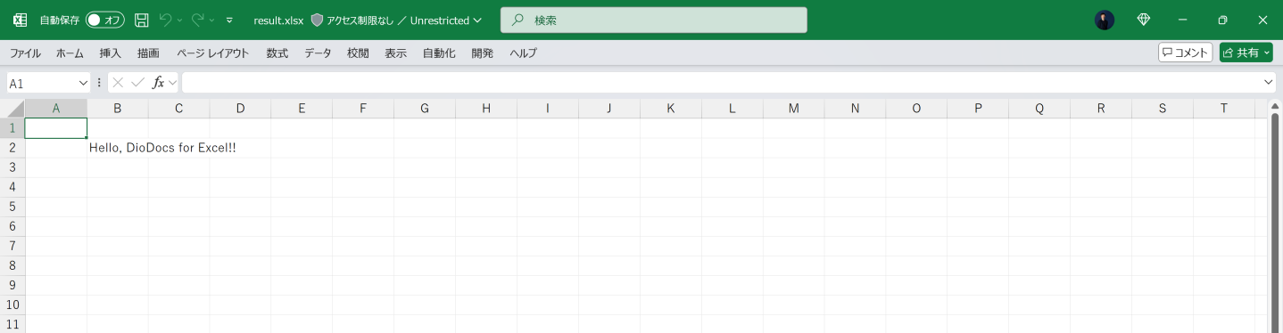Click the Name Box showing A1
The image size is (1283, 333).
(x=42, y=82)
